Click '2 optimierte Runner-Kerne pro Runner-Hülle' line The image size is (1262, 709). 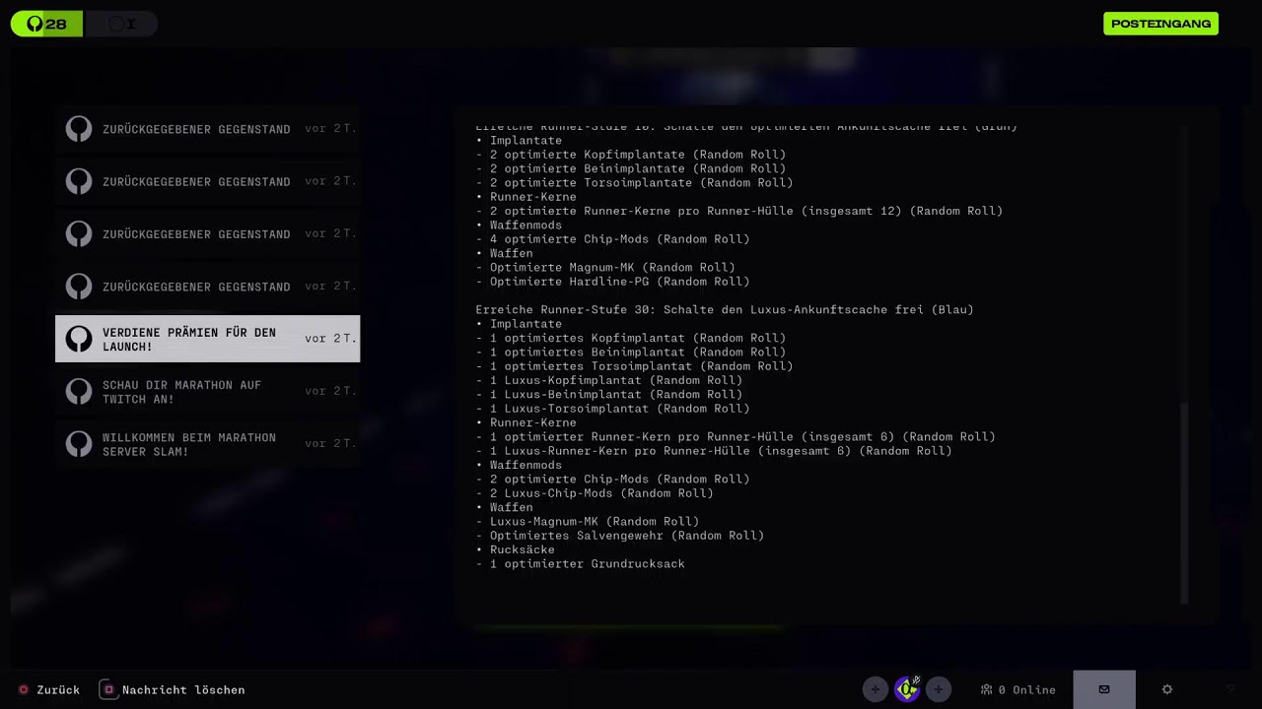pos(739,211)
